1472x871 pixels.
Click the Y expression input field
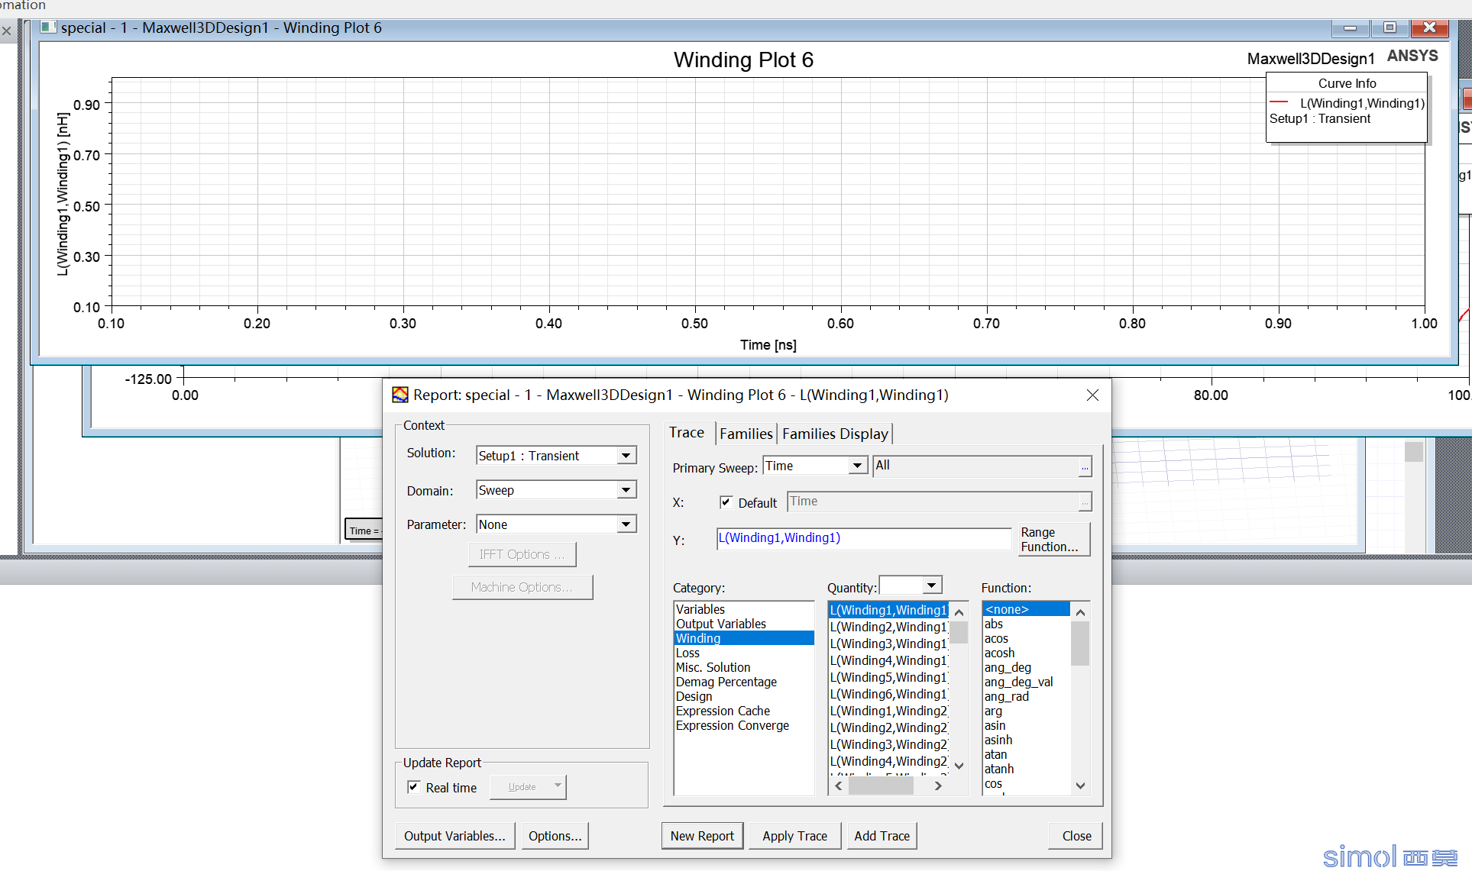(863, 538)
